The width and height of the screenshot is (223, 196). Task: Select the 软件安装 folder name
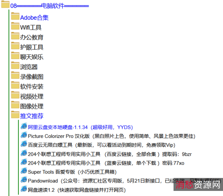click(32, 87)
